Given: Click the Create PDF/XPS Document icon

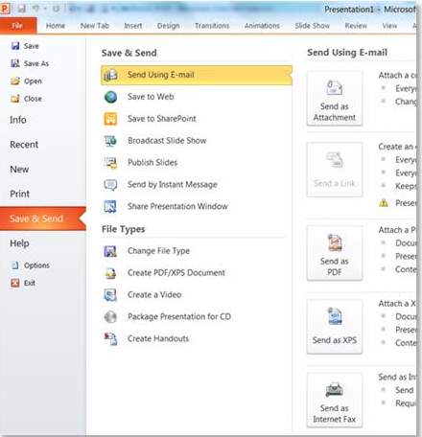Looking at the screenshot, I should coord(110,273).
